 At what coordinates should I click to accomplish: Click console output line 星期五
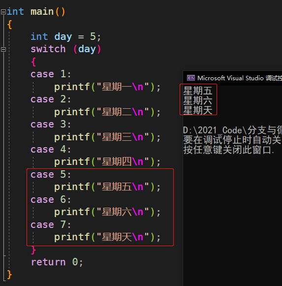tap(198, 91)
